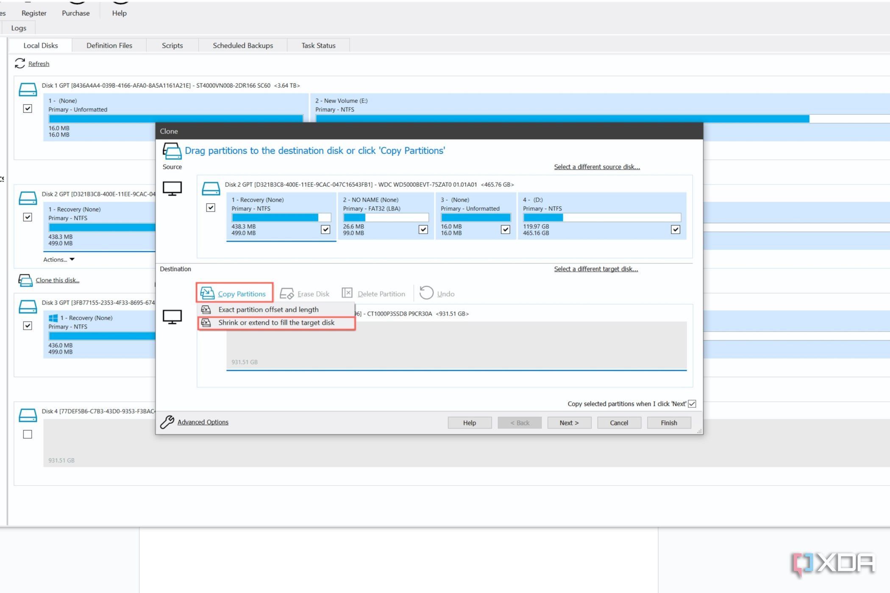Image resolution: width=890 pixels, height=593 pixels.
Task: Click the empty 931.51 GB destination disk area
Action: [456, 345]
